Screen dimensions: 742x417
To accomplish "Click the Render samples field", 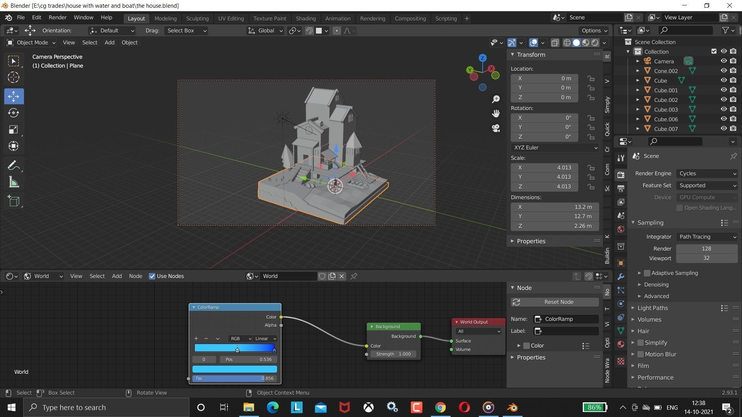I will tap(706, 249).
